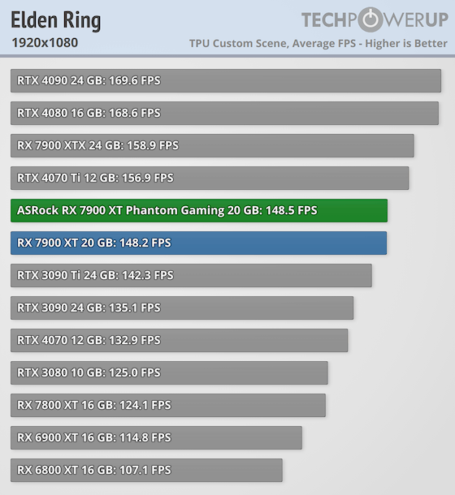455x495 pixels.
Task: Select the RTX 4080 16 GB bar
Action: [x=224, y=114]
